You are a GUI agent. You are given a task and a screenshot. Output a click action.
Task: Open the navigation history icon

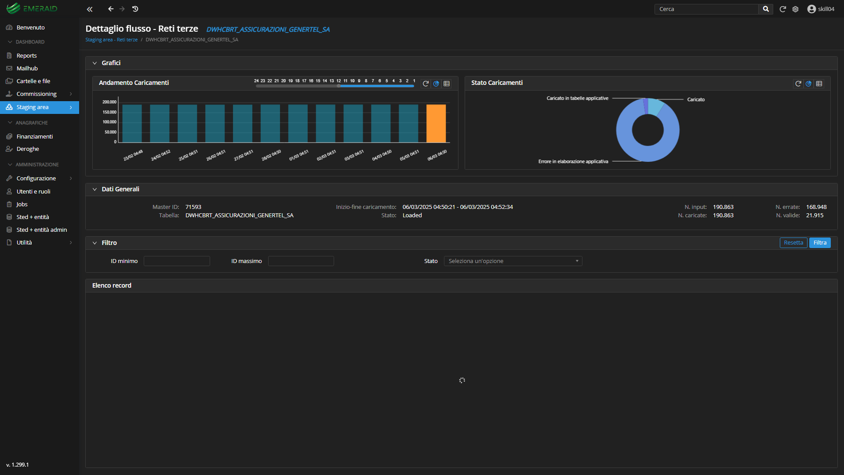coord(135,9)
